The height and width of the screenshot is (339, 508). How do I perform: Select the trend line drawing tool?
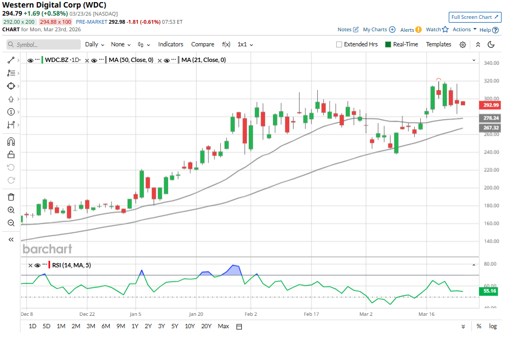coord(11,60)
